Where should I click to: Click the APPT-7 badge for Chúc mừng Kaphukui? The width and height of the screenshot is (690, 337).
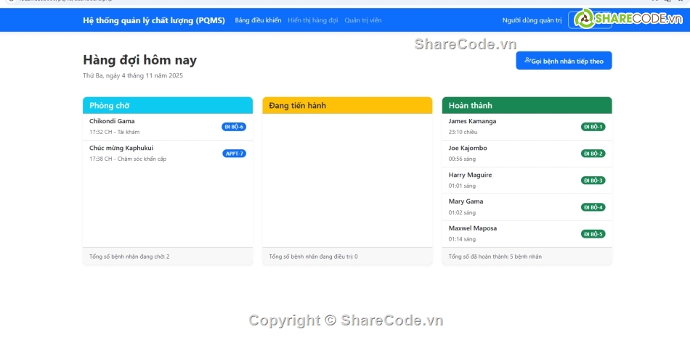pyautogui.click(x=234, y=154)
